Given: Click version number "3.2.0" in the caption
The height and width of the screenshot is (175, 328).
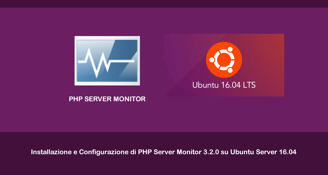Looking at the screenshot, I should click(x=211, y=152).
